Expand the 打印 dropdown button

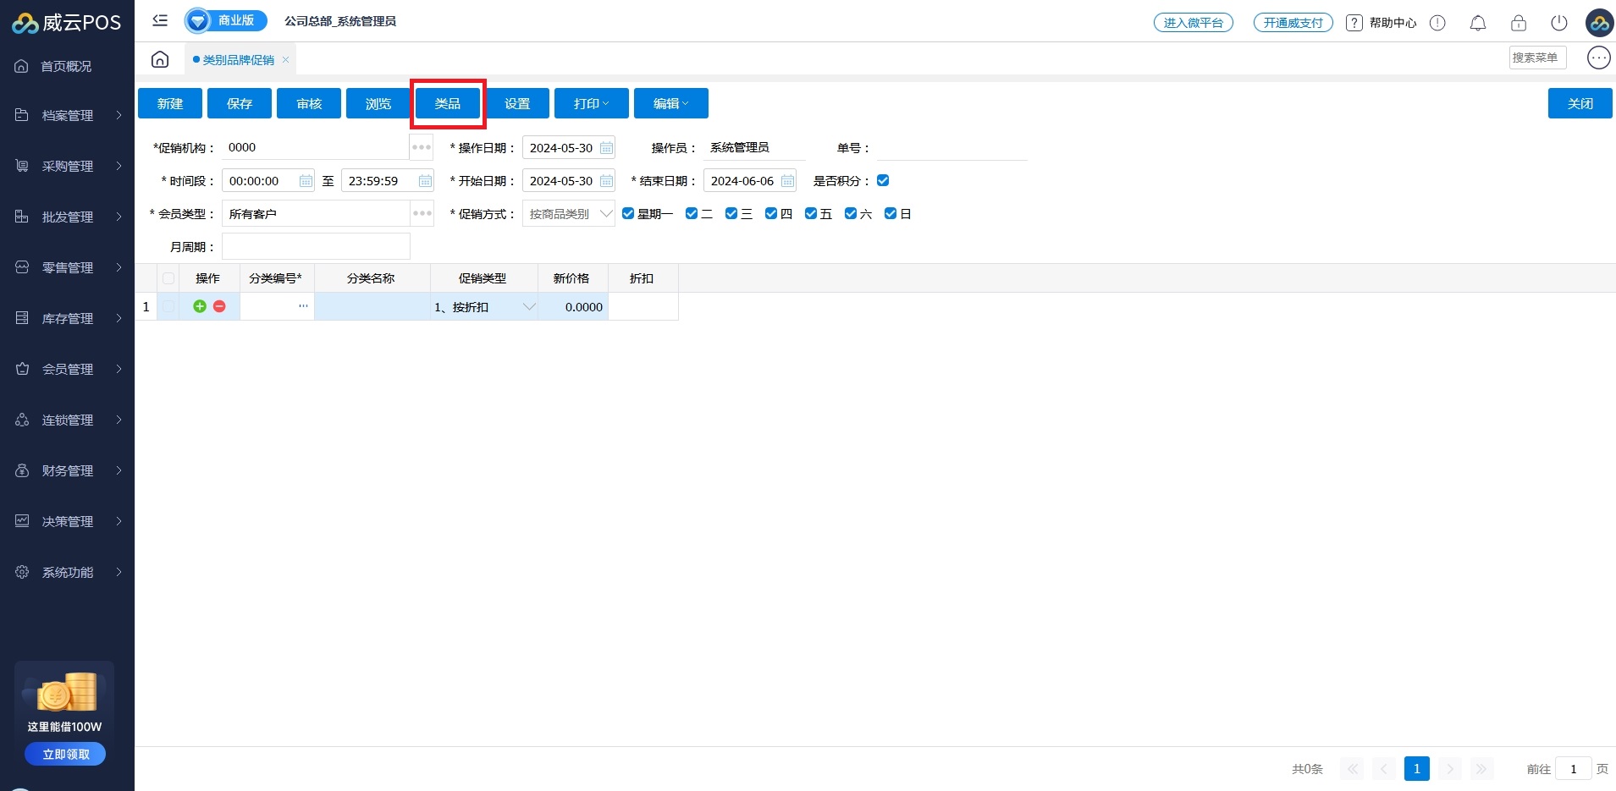click(591, 103)
